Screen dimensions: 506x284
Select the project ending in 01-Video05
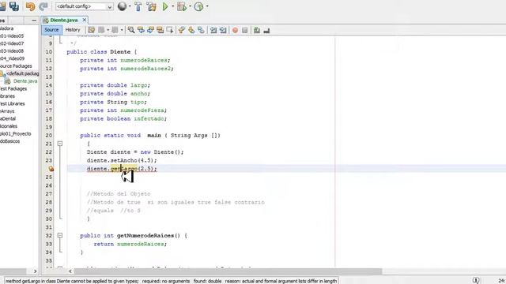click(x=12, y=36)
